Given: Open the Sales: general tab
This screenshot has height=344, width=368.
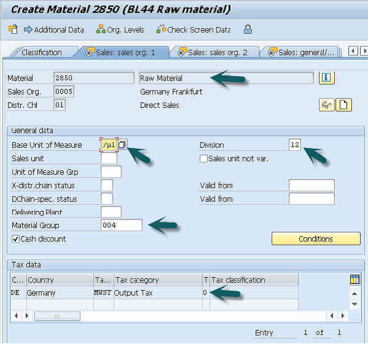Looking at the screenshot, I should [x=302, y=52].
